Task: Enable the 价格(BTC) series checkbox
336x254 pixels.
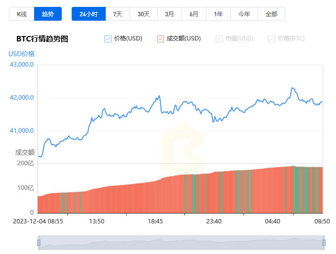Action: (272, 39)
